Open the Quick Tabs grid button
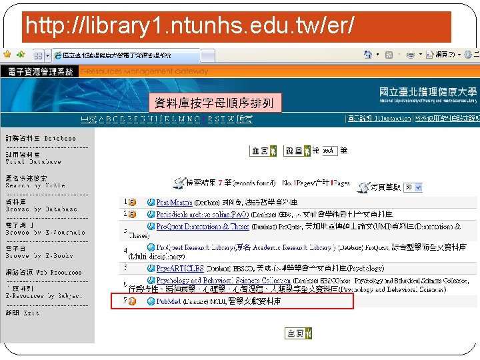 click(38, 55)
